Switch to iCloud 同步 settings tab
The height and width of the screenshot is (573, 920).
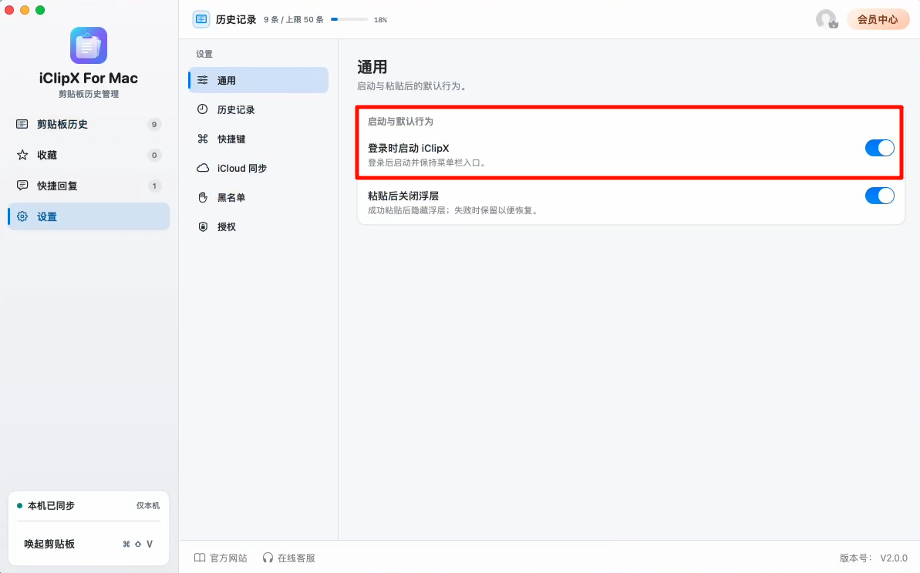point(258,168)
